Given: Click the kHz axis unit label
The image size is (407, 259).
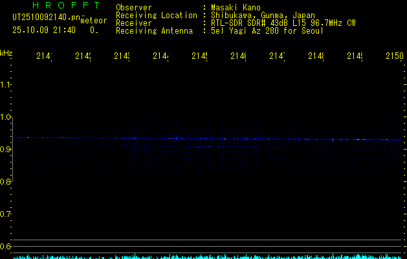Looking at the screenshot, I should (x=6, y=52).
